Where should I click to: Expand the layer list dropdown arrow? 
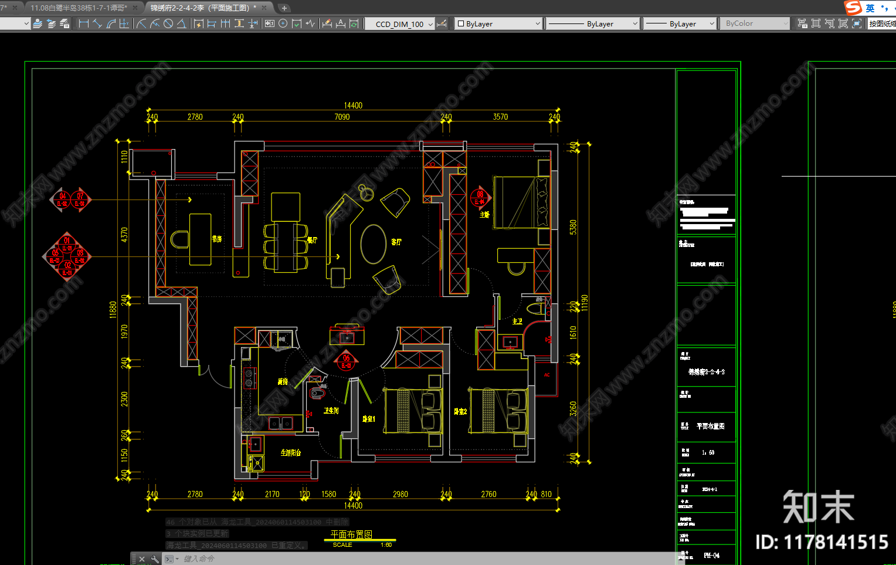(26, 24)
